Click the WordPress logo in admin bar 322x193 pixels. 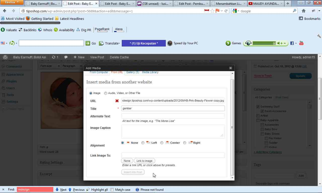pos(5,57)
